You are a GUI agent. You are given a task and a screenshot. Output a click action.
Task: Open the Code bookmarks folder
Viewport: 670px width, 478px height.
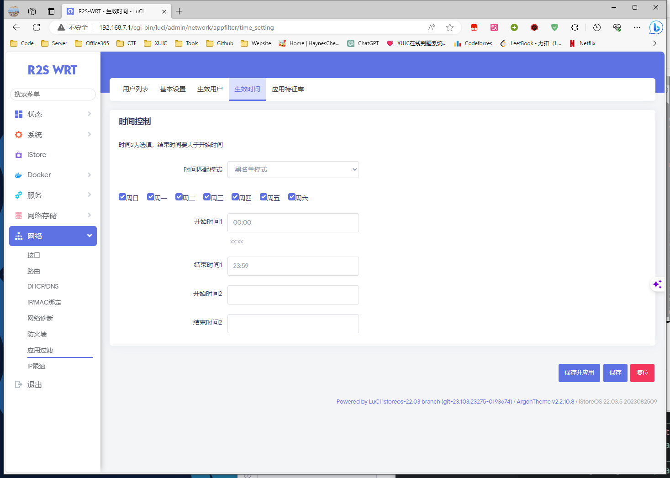pos(22,43)
